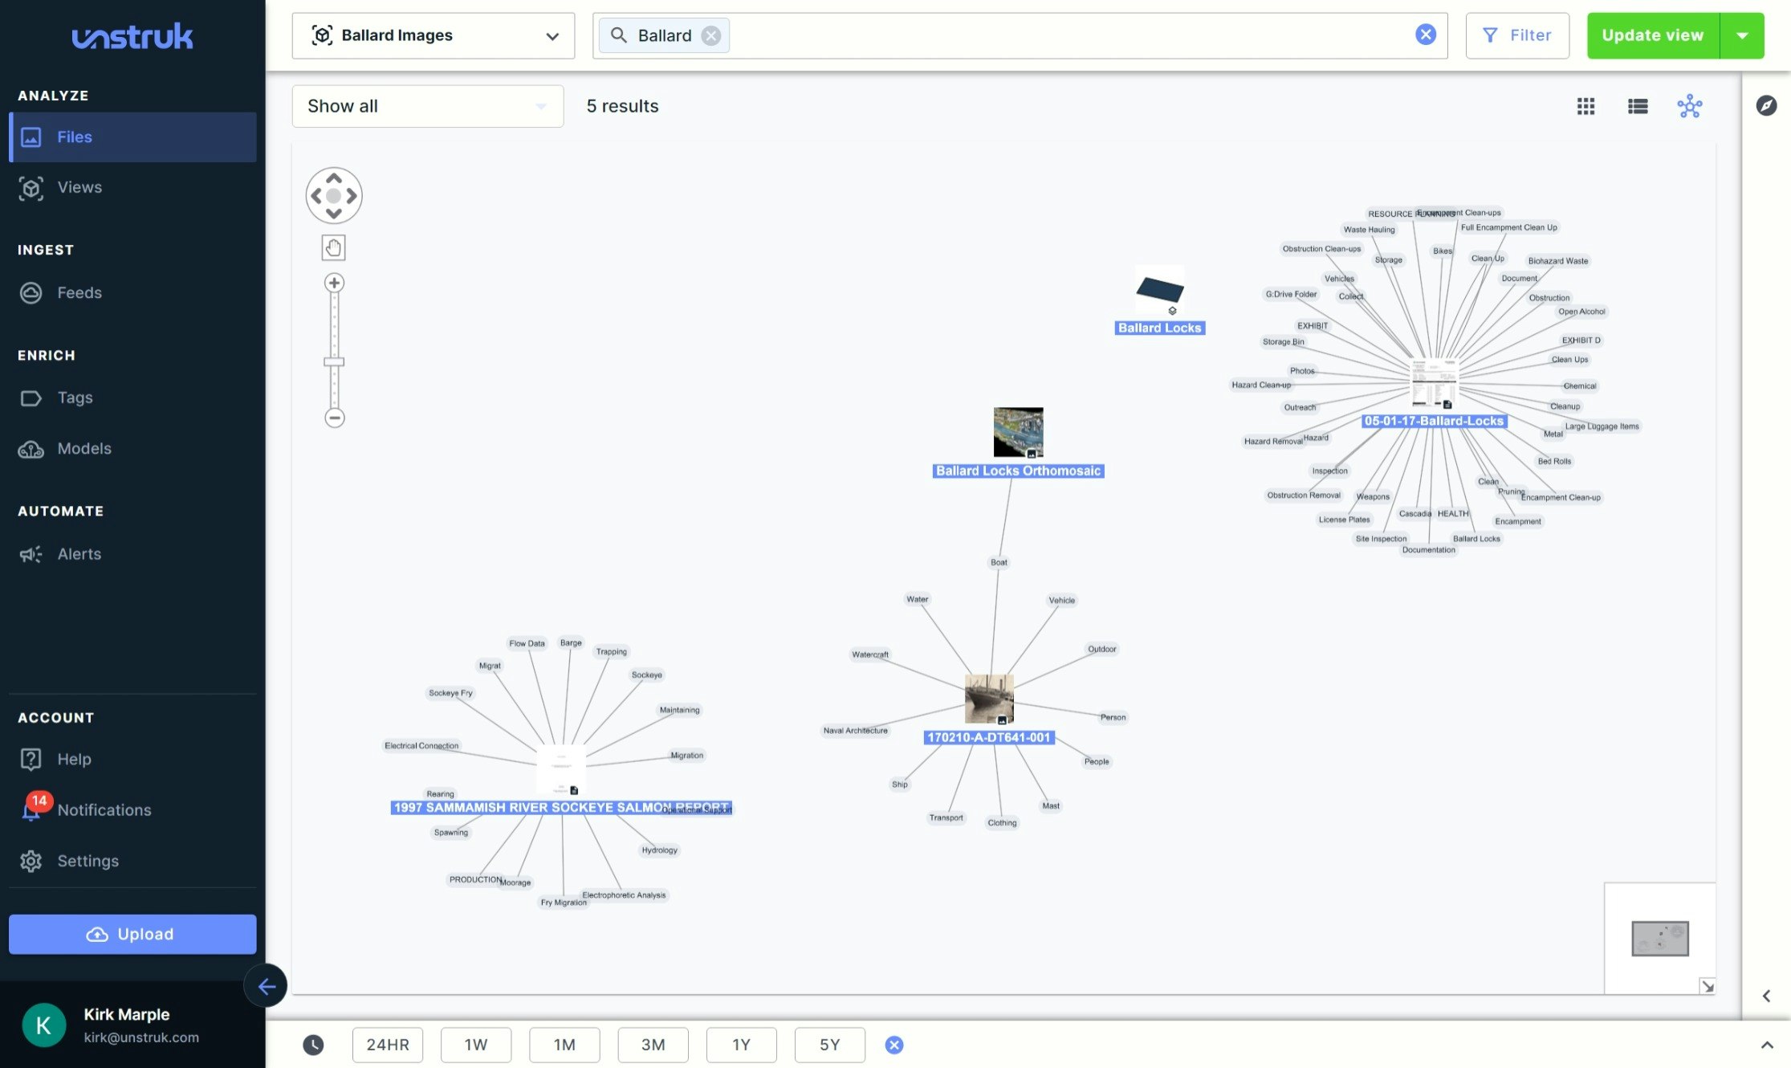Click the Boat tag node
Viewport: 1791px width, 1068px height.
pos(999,562)
